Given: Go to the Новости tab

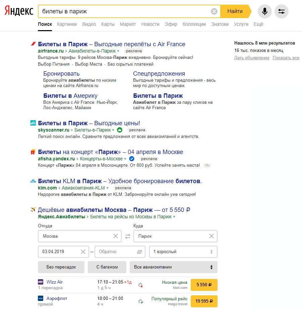Looking at the screenshot, I should pos(150,24).
